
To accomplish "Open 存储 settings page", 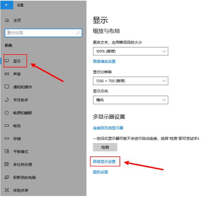I will tap(17, 138).
